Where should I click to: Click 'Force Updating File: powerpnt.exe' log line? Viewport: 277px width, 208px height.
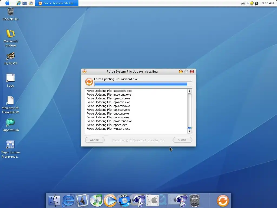[109, 121]
